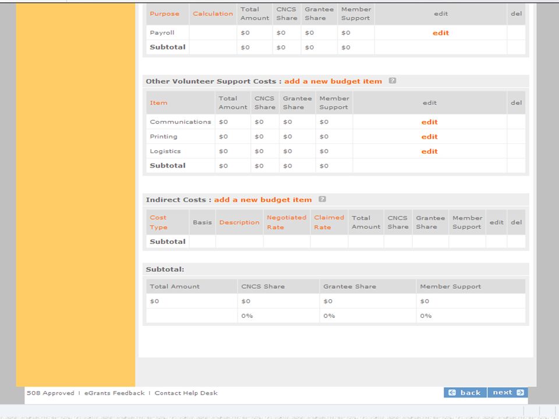The height and width of the screenshot is (419, 559).
Task: Click the Grantee Share header in Subtotal table
Action: 349,286
